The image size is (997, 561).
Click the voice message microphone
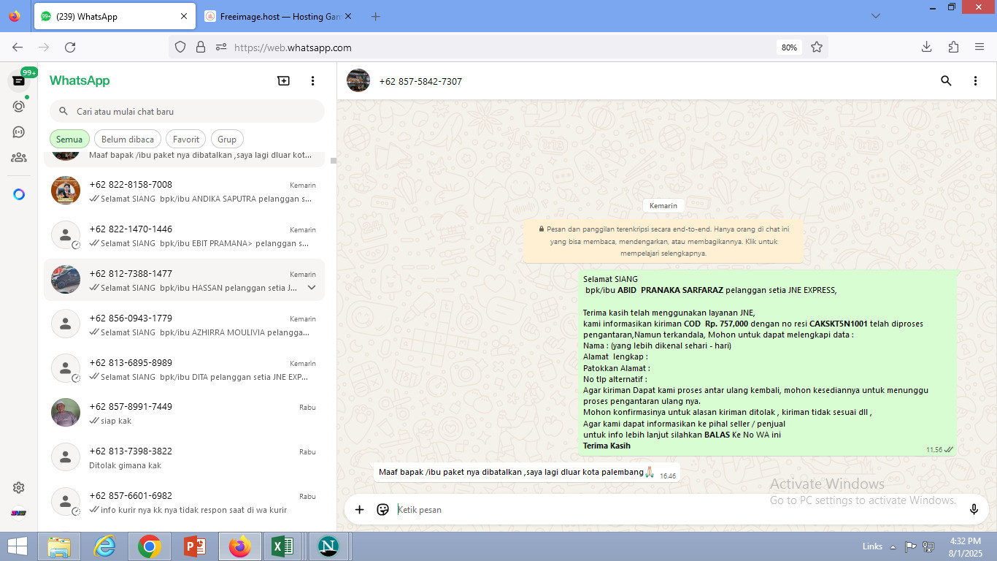point(974,509)
